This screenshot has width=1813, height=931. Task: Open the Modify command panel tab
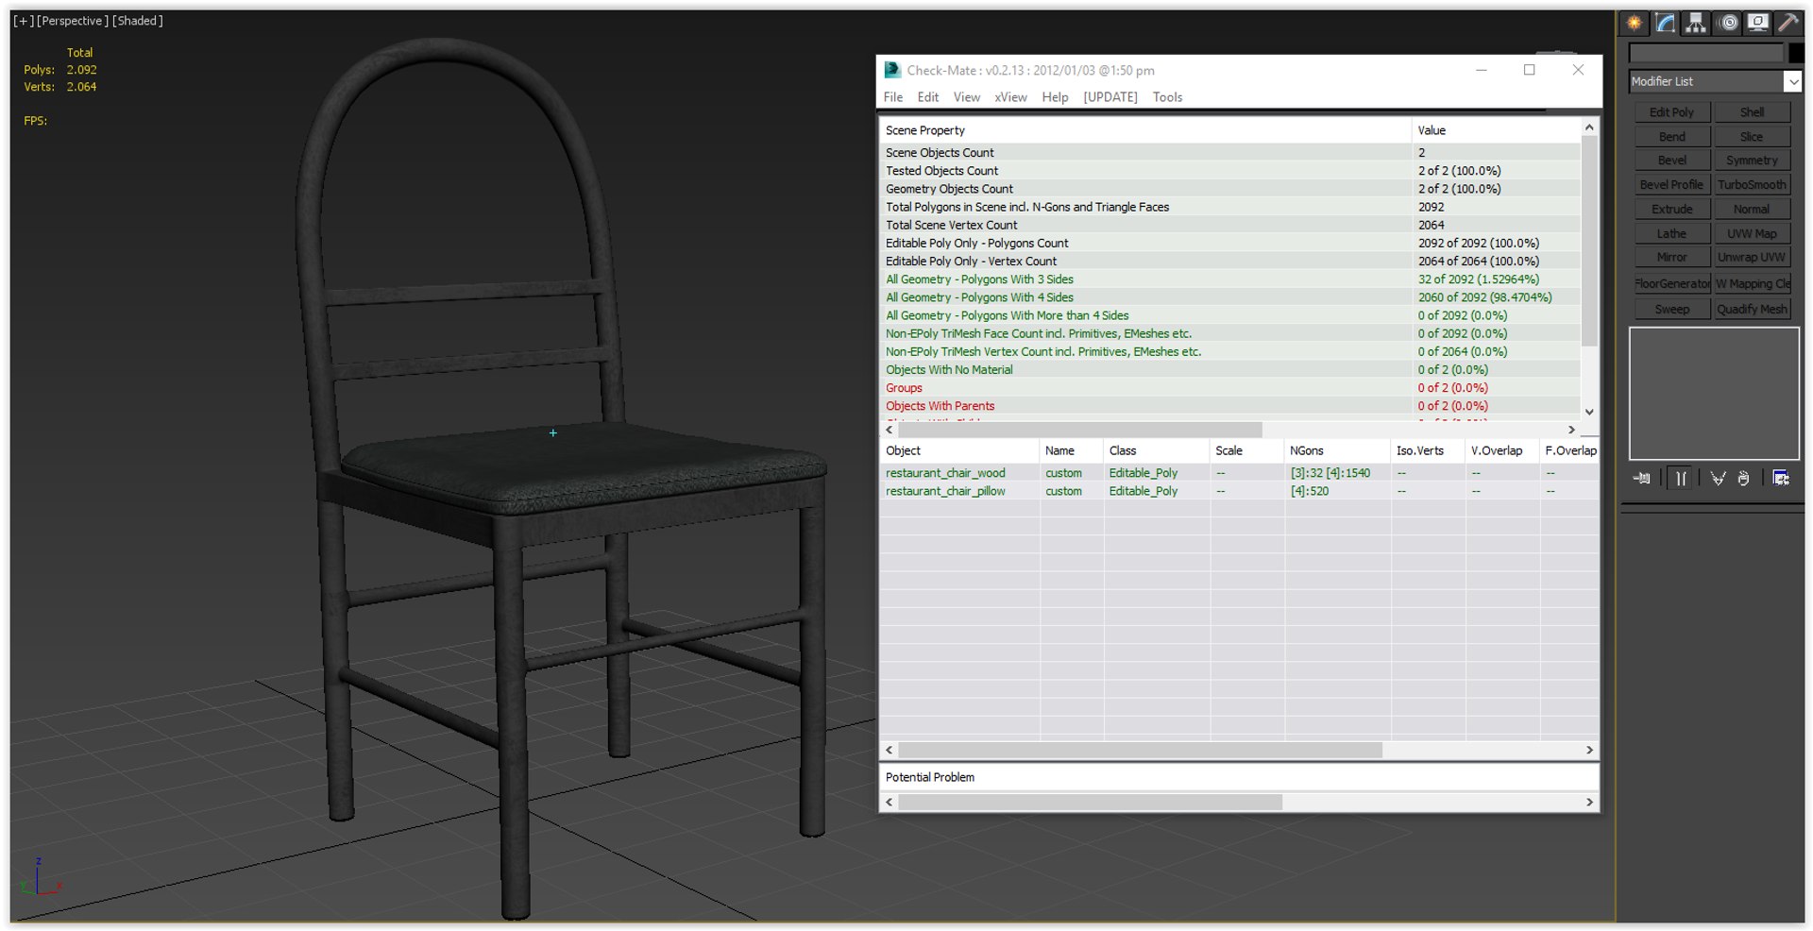pyautogui.click(x=1666, y=24)
